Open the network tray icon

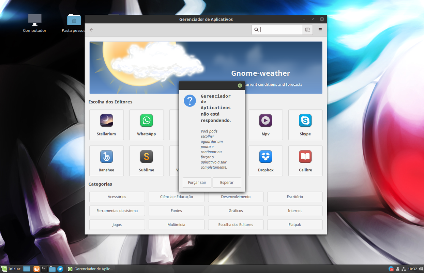tap(404, 269)
